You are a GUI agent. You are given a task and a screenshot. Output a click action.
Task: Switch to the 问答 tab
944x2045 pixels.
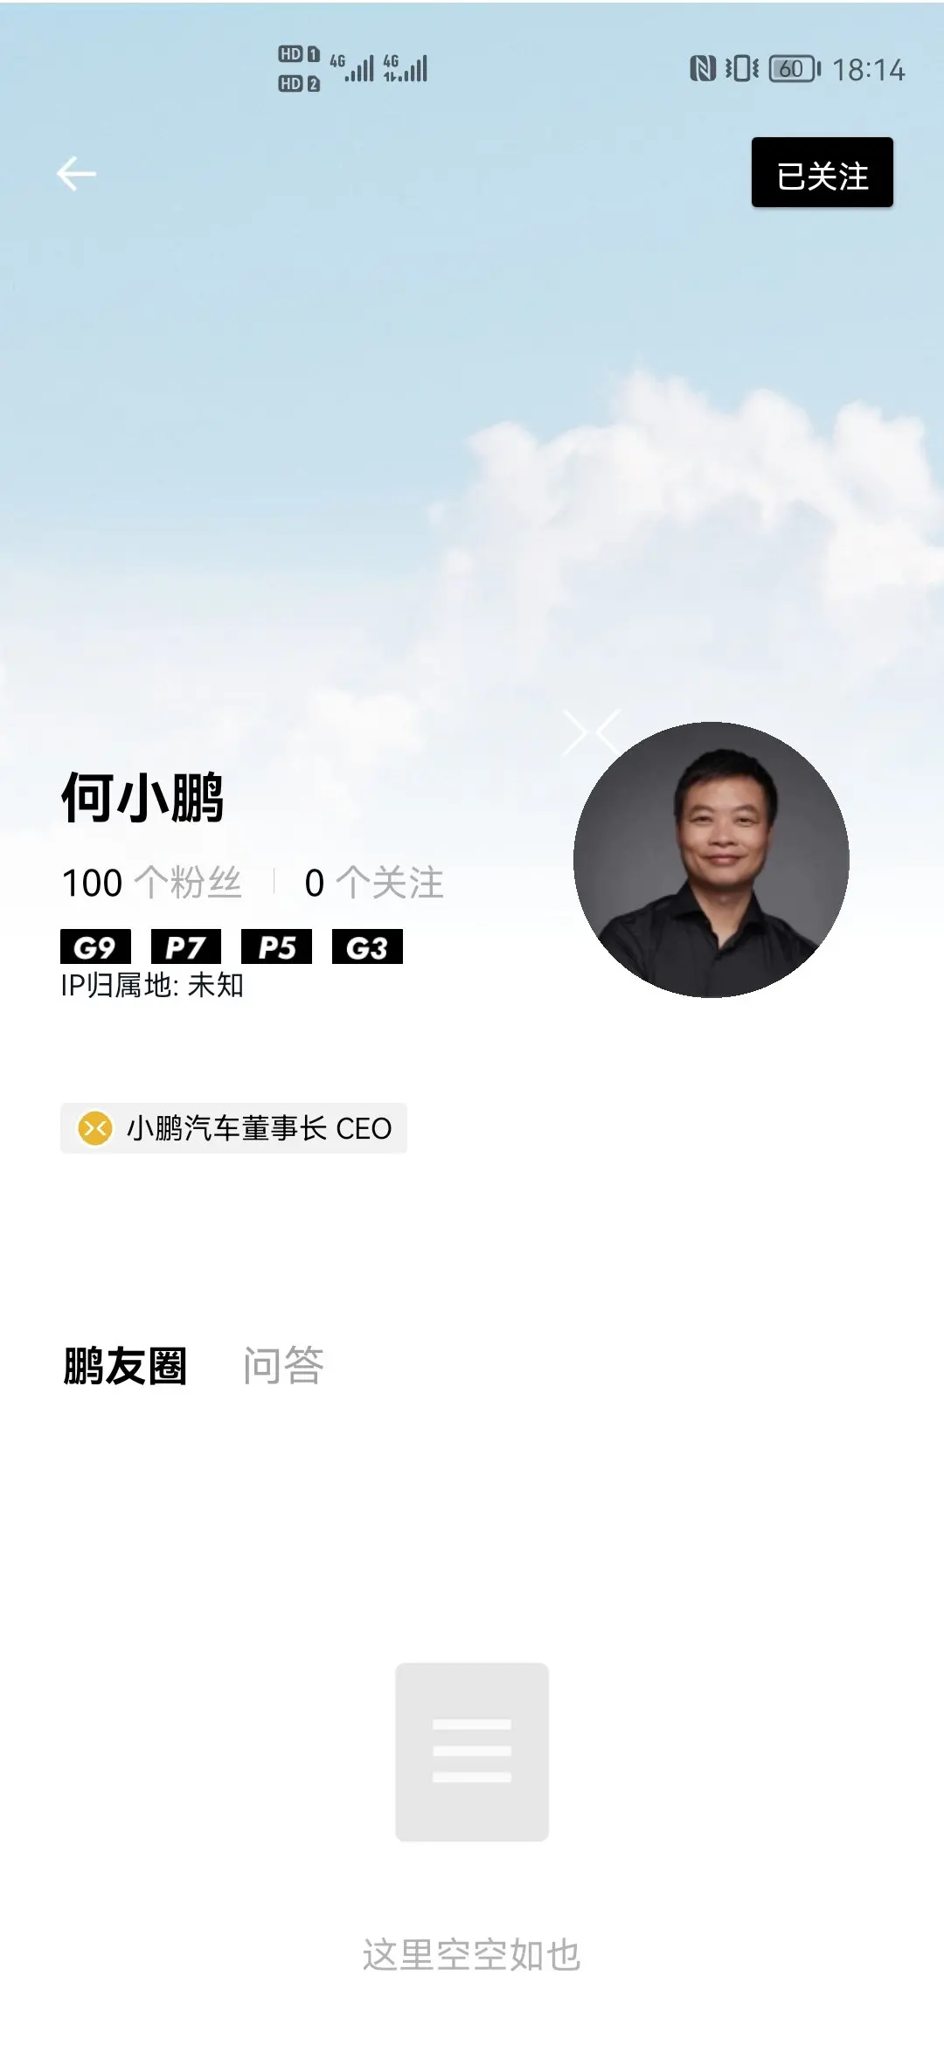click(283, 1366)
